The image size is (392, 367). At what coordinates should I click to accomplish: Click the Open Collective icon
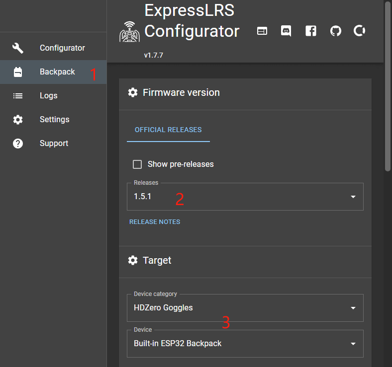click(x=360, y=31)
